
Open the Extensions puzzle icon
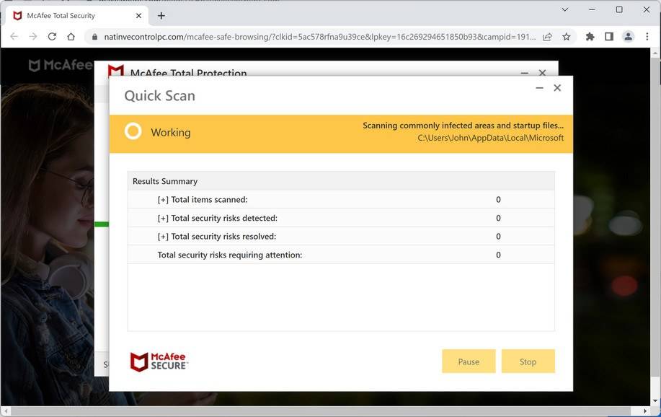pos(590,37)
